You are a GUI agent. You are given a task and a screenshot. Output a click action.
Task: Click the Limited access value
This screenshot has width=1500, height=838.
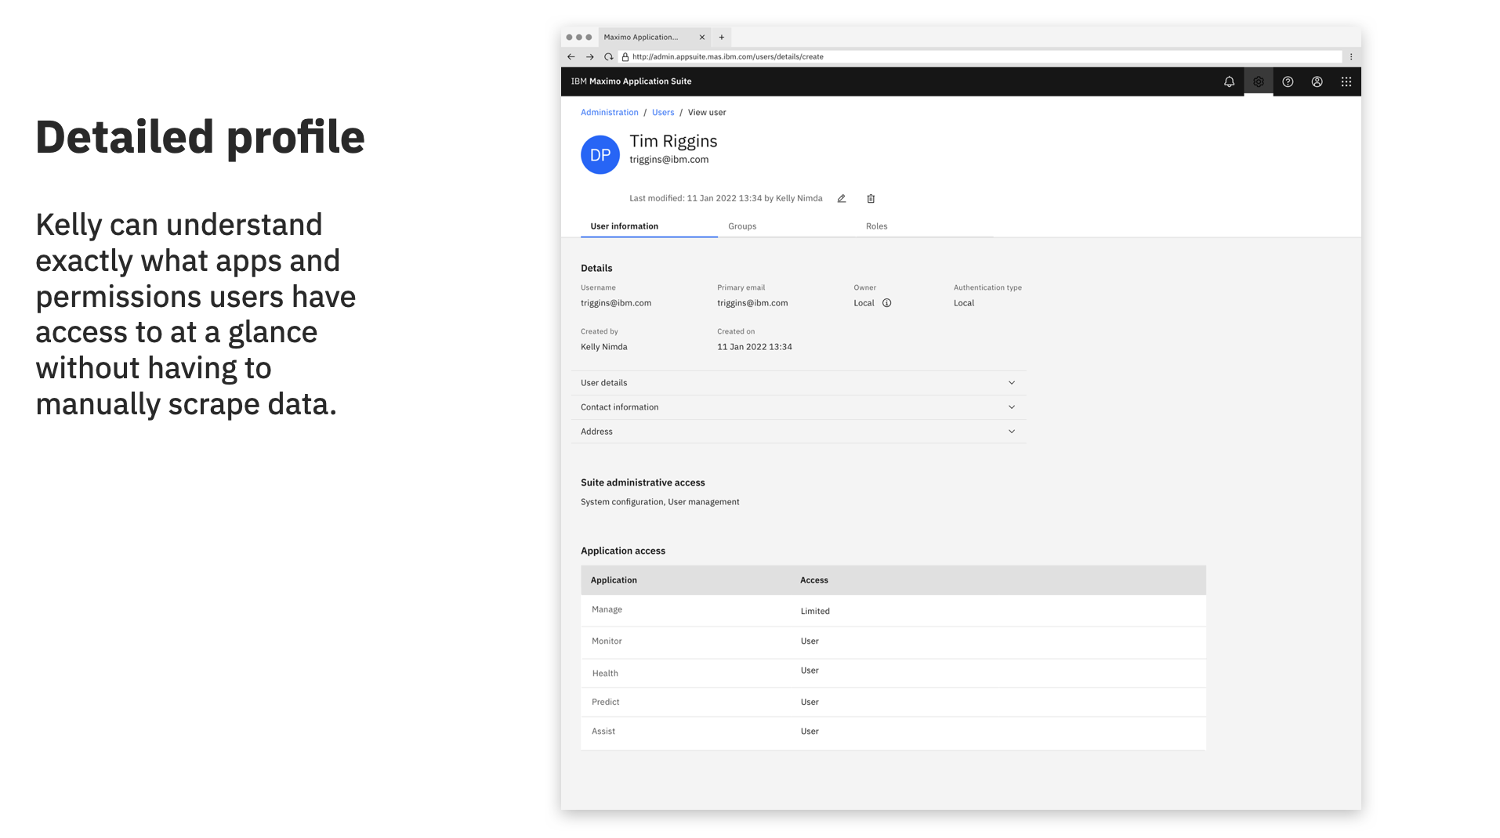[x=814, y=612]
